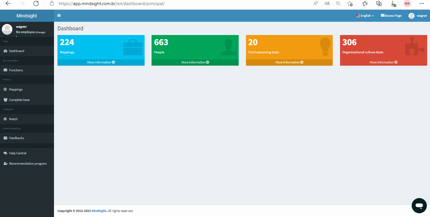Open the chat support bubble

419,206
